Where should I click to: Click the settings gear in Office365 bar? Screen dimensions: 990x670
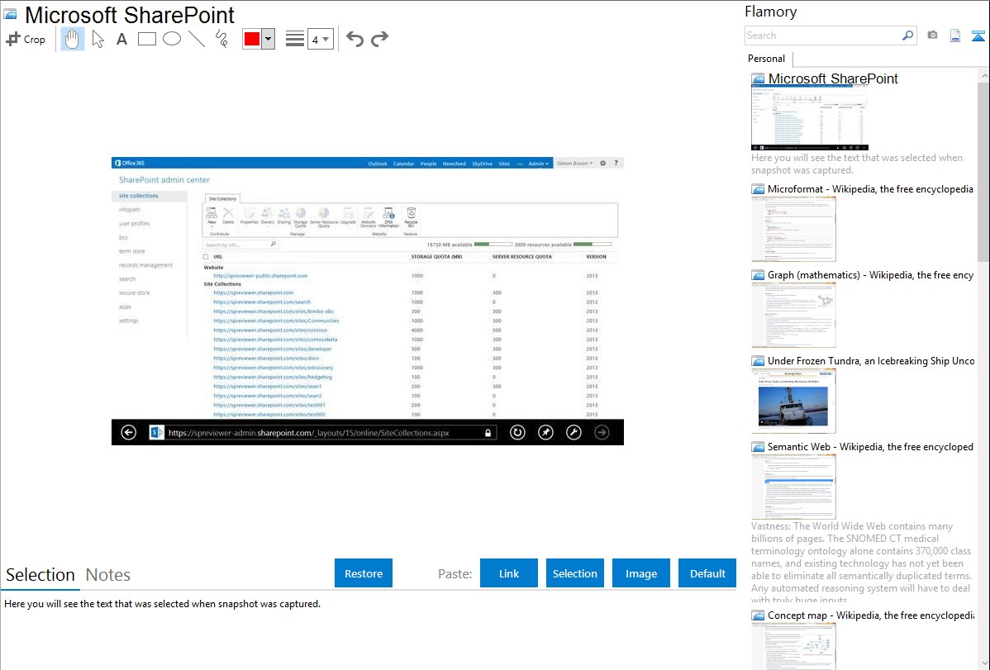(x=603, y=163)
